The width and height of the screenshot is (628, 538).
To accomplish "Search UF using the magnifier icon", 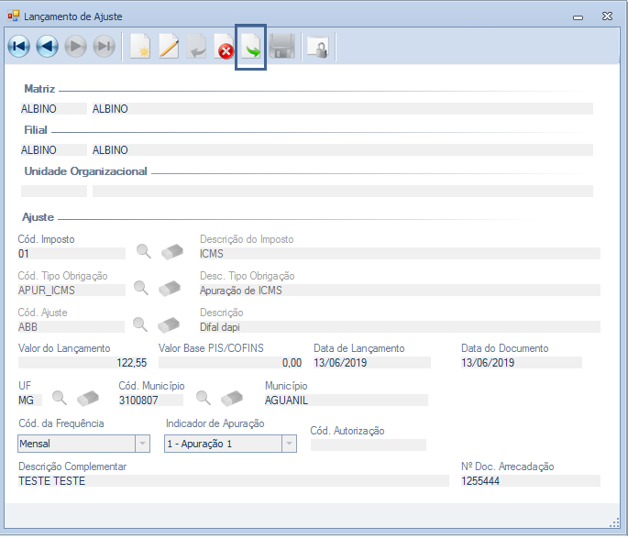I will tap(59, 398).
